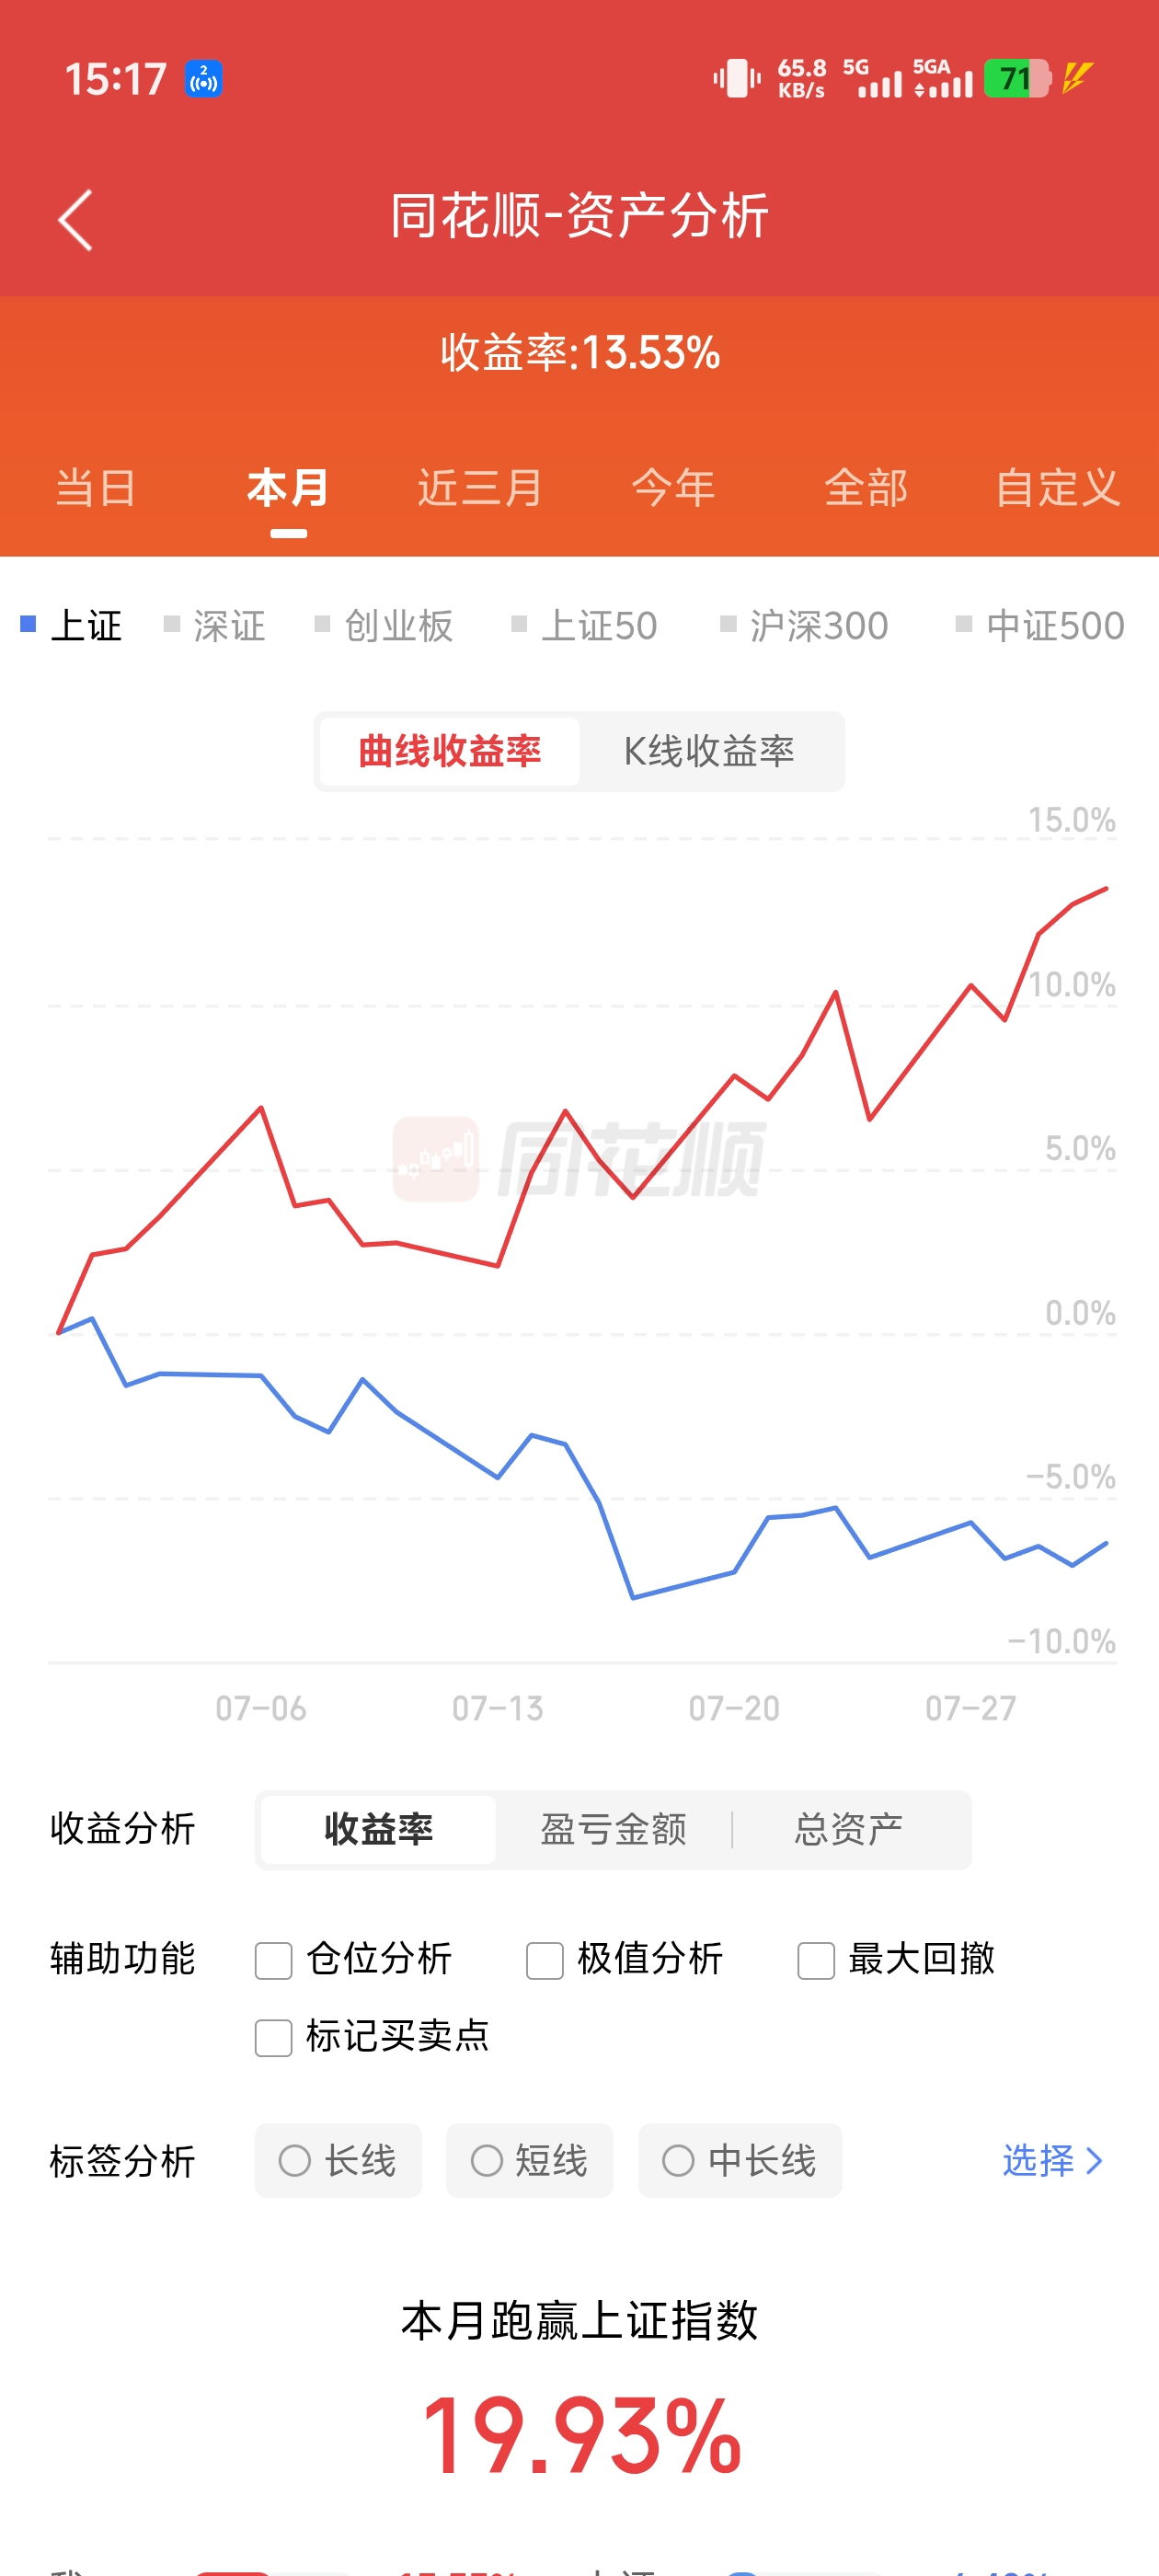Enable the 深证 index comparison

click(215, 626)
